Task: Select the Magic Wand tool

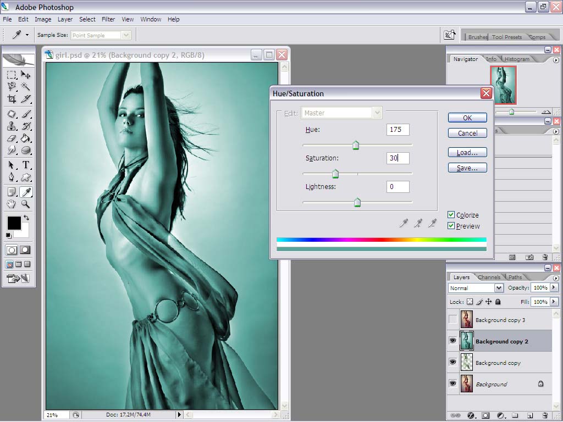Action: 25,86
